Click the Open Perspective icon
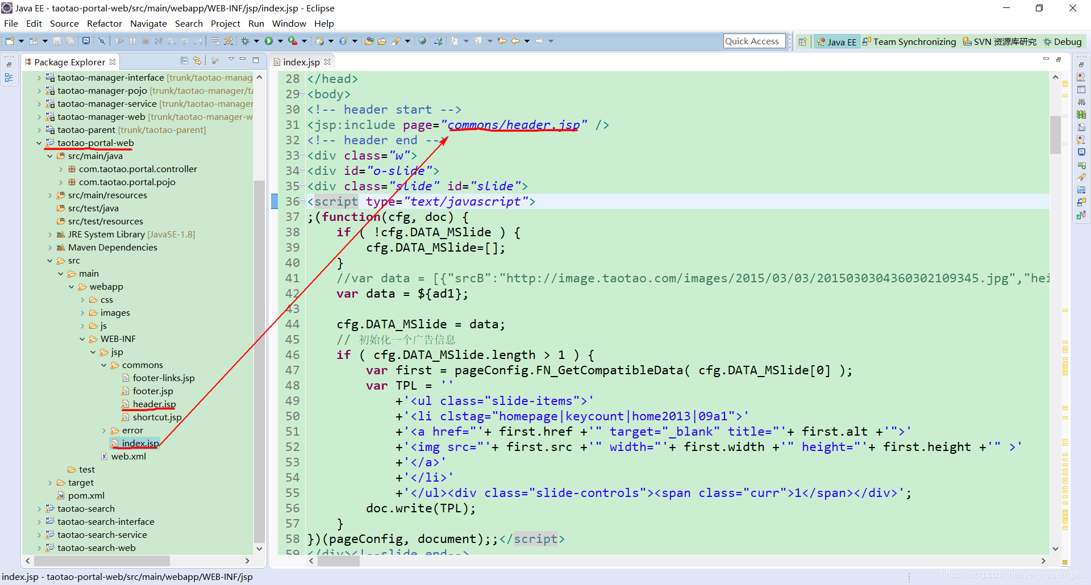The image size is (1091, 585). point(802,41)
